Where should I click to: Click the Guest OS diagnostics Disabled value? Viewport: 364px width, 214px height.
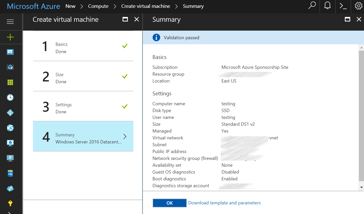click(230, 172)
